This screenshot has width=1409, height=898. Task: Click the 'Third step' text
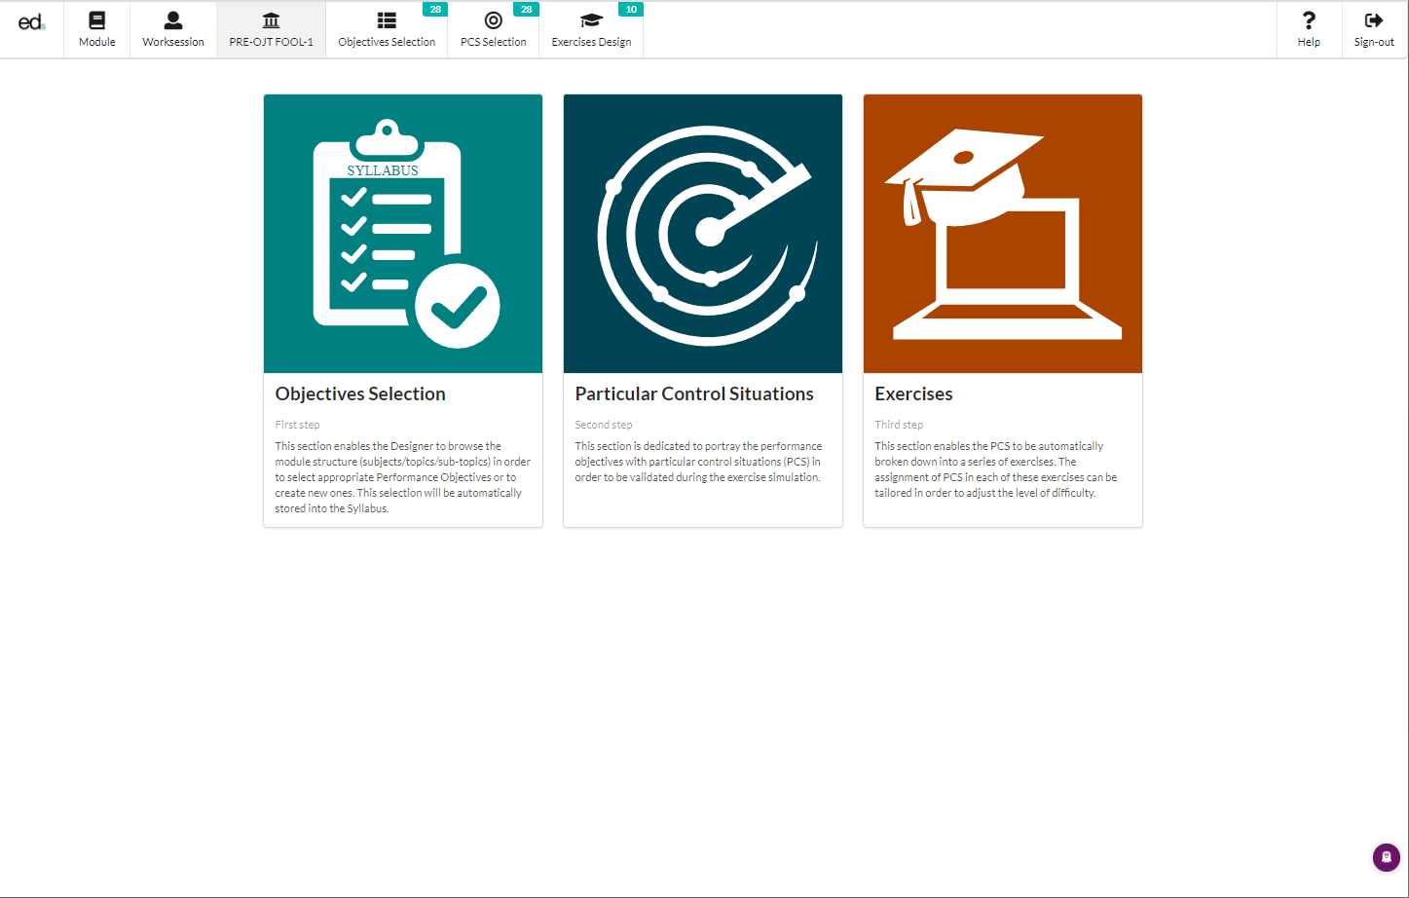click(899, 425)
